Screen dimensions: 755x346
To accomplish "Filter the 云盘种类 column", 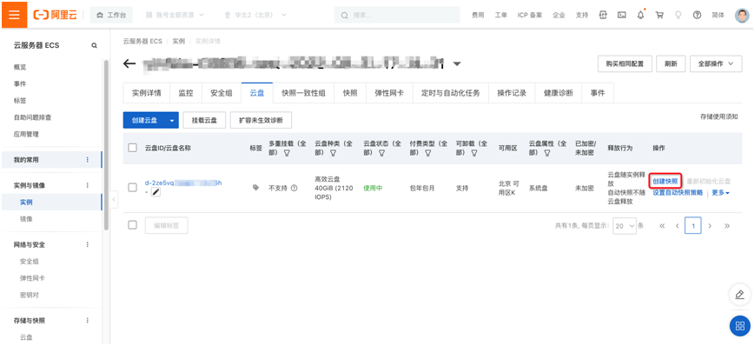I will point(334,153).
